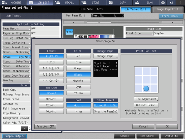Open the help question mark icon
Screen dimensions: 185x139
point(180,3)
